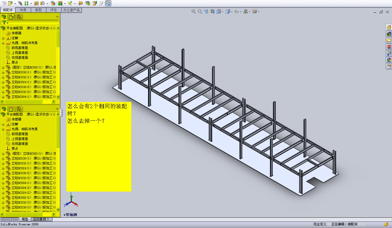Expand the upper panel's double-chevron
The width and height of the screenshot is (392, 228).
click(57, 17)
